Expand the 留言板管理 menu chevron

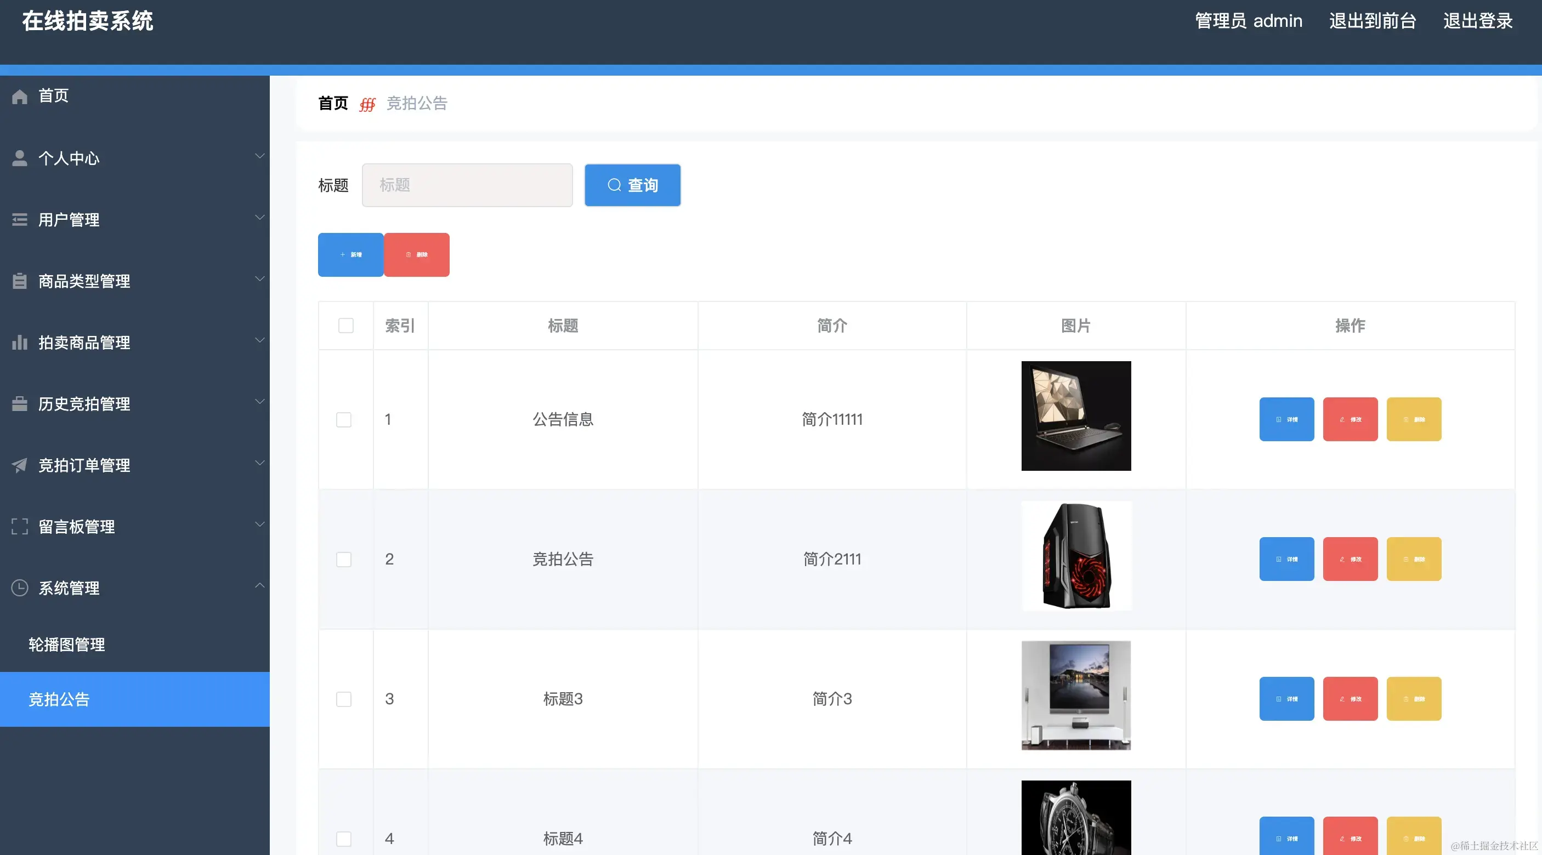(260, 524)
